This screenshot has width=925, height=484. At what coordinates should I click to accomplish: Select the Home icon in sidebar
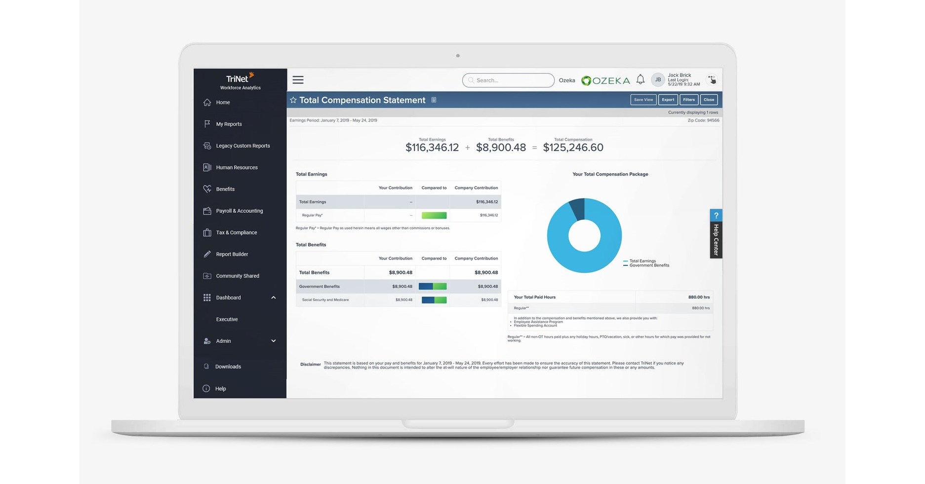(x=207, y=102)
